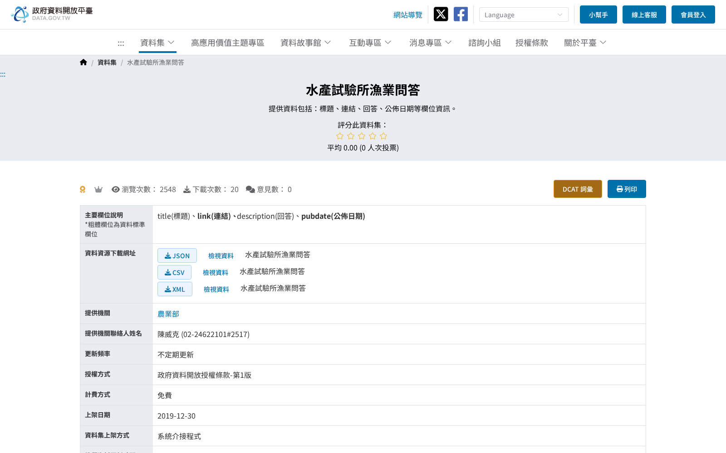Open 檢視資料 for the JSON row
Viewport: 726px width, 453px height.
[221, 256]
